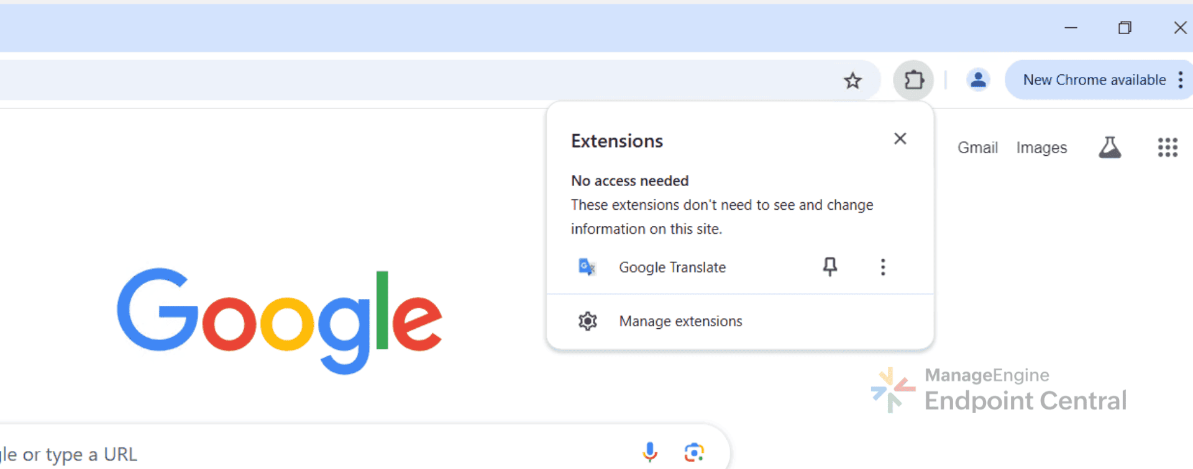Open the Google apps grid
The width and height of the screenshot is (1193, 469).
[x=1168, y=148]
